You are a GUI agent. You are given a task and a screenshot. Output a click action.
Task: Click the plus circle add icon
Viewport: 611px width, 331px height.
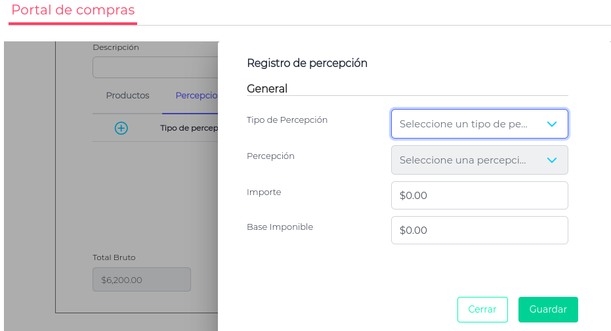tap(121, 128)
